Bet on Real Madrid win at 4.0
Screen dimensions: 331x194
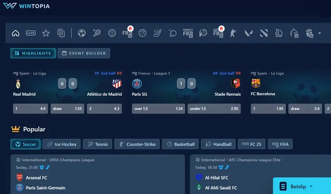pyautogui.click(x=31, y=109)
